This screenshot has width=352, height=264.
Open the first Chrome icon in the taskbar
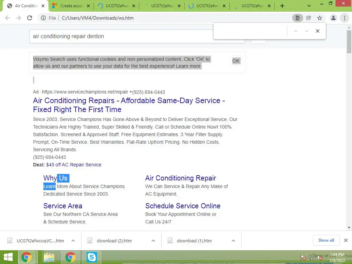coord(26,257)
